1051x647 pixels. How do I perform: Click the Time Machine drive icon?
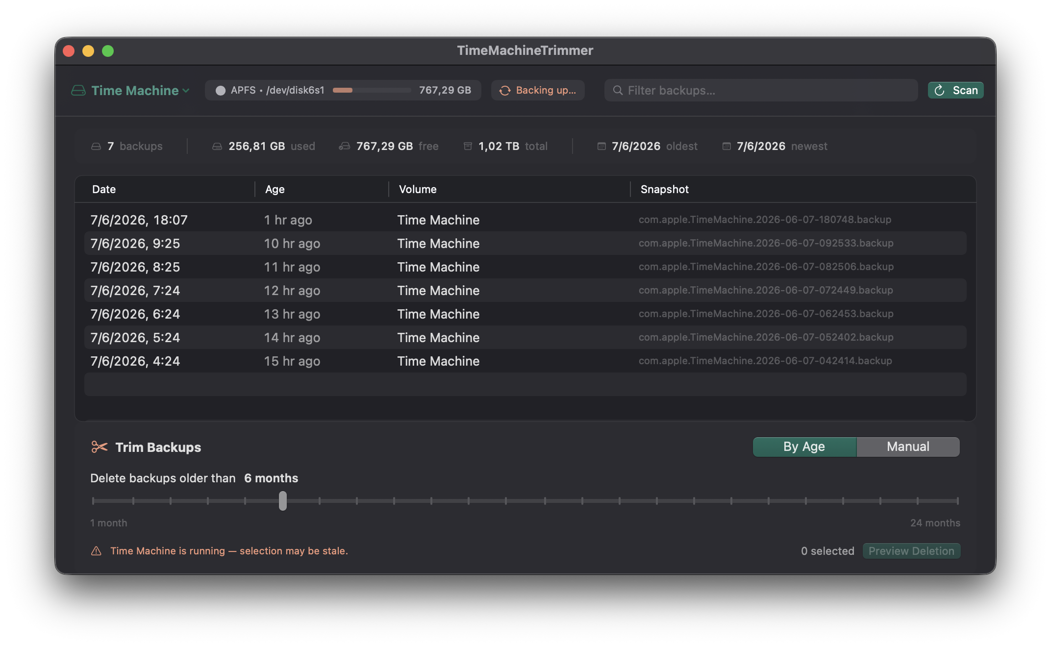click(x=78, y=91)
